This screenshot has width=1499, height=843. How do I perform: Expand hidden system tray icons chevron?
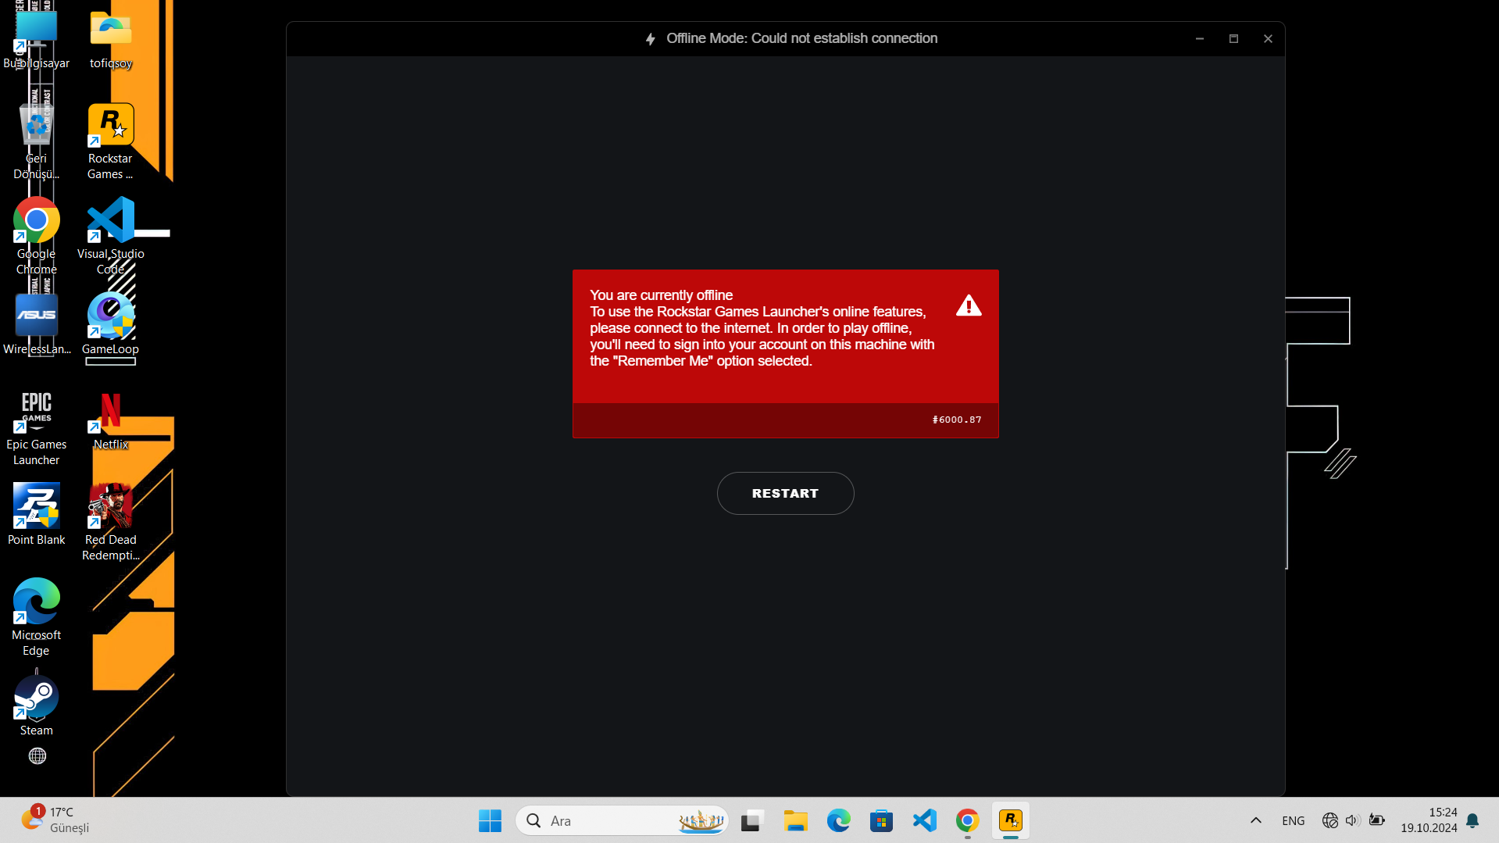click(x=1256, y=820)
